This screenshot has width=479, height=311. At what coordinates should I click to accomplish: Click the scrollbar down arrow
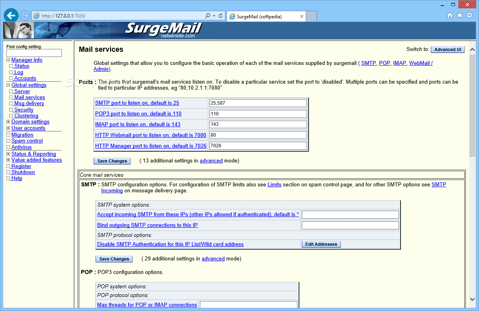pos(472,299)
